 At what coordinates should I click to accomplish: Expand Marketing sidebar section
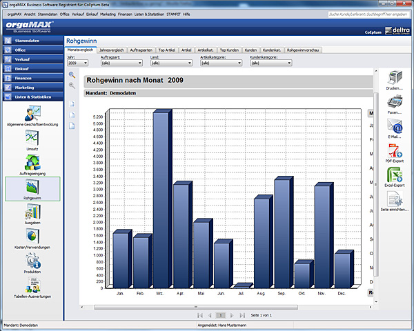pyautogui.click(x=33, y=88)
